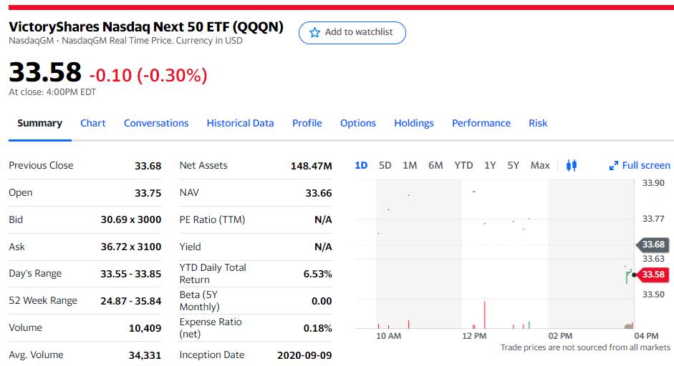Choose the 6M chart range

point(435,165)
